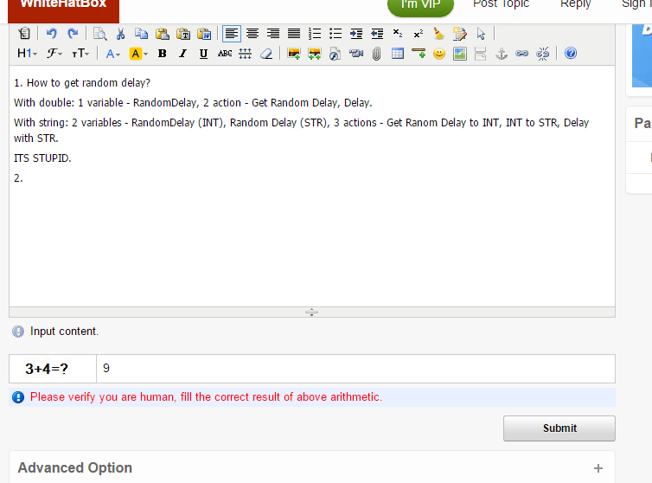Screen dimensions: 652x483
Task: Click the insert hyperlink chain icon
Action: click(x=521, y=54)
